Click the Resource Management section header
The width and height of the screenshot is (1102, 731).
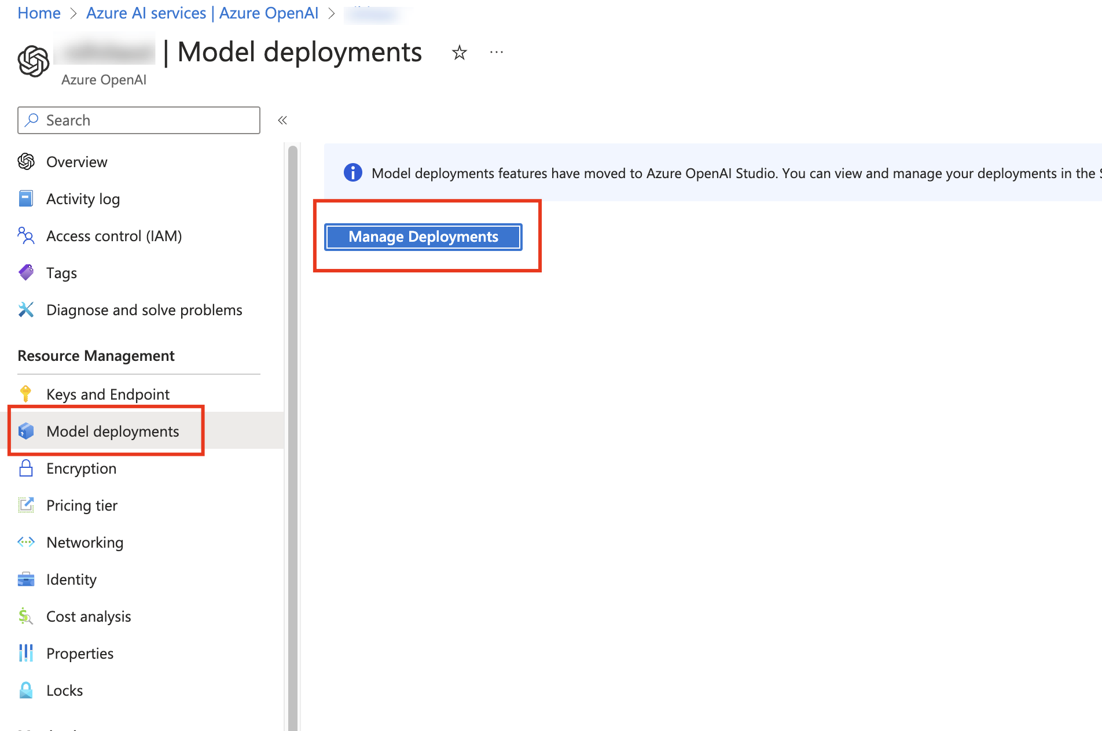[x=96, y=356]
